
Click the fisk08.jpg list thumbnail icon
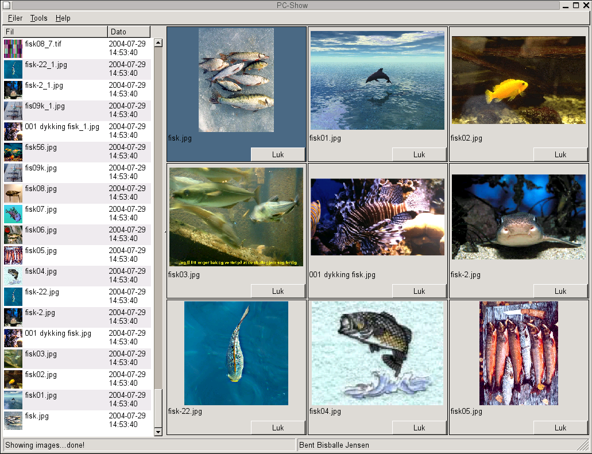coord(13,193)
